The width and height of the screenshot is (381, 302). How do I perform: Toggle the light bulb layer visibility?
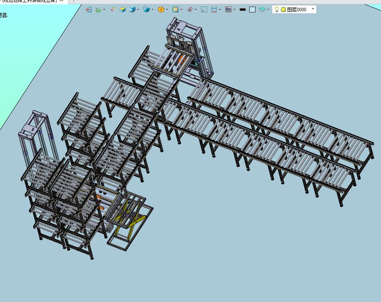point(277,9)
